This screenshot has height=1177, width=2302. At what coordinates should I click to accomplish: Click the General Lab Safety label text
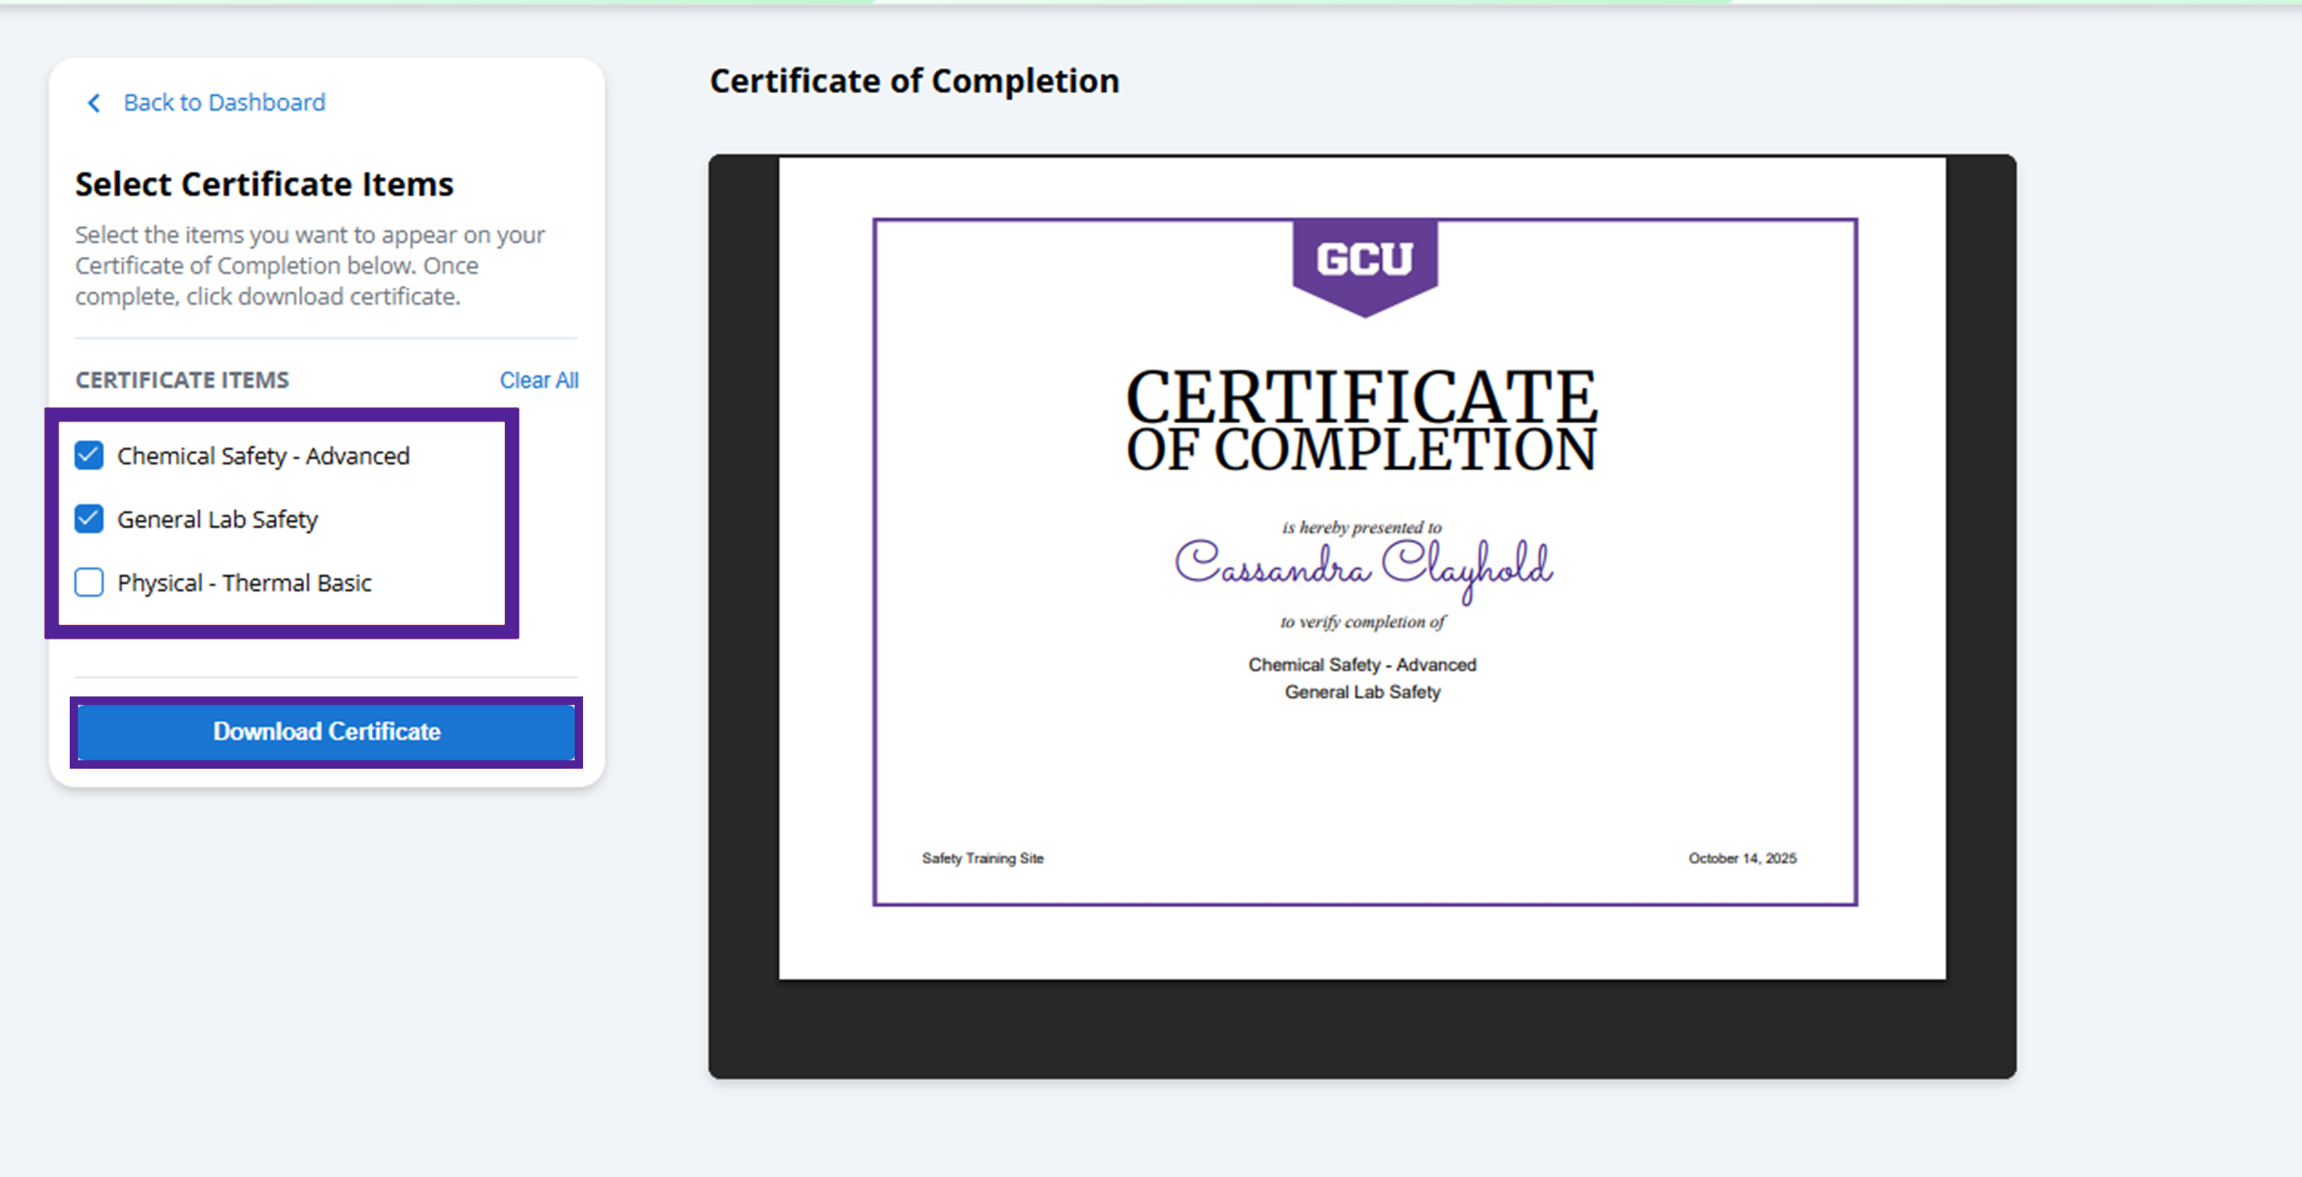(x=217, y=519)
